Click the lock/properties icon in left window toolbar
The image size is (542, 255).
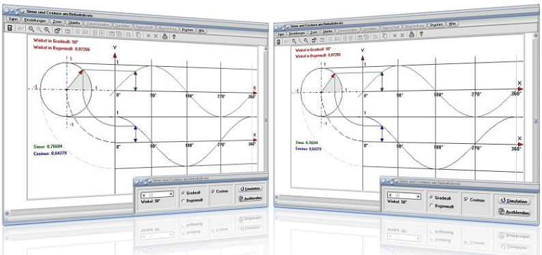(57, 31)
